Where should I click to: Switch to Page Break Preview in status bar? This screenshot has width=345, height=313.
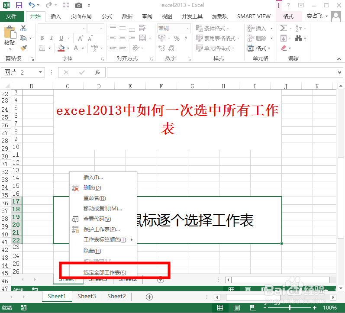coord(253,308)
